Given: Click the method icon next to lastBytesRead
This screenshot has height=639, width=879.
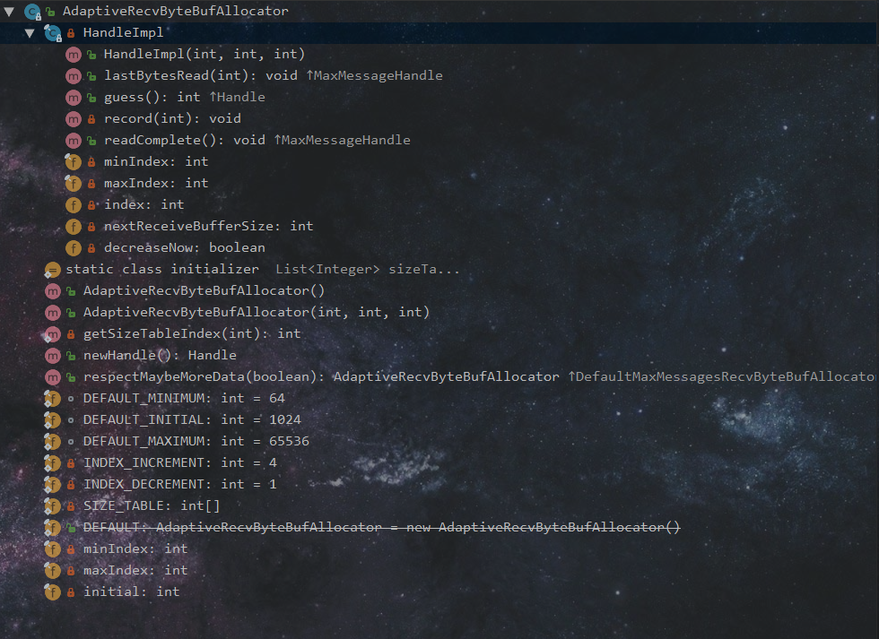Looking at the screenshot, I should tap(74, 75).
